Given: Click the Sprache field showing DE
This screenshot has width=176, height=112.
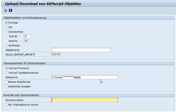Looking at the screenshot, I should click(26, 41).
